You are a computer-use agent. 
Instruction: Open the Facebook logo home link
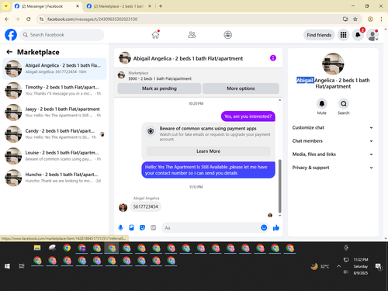click(11, 35)
